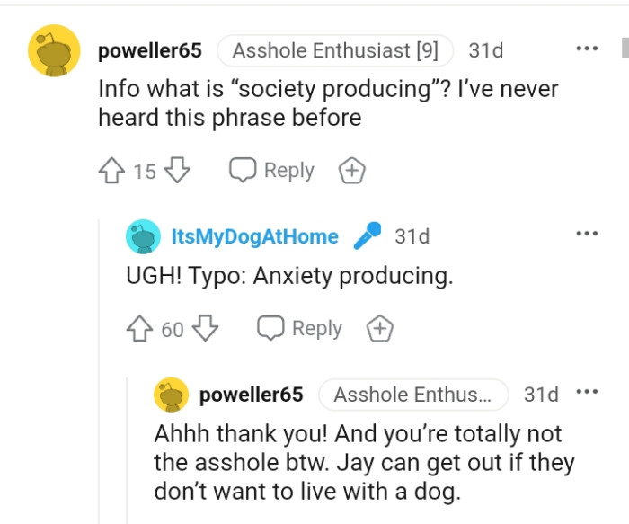This screenshot has height=524, width=629.
Task: Click the truncated "Asshole Enthus..." flair
Action: click(412, 395)
